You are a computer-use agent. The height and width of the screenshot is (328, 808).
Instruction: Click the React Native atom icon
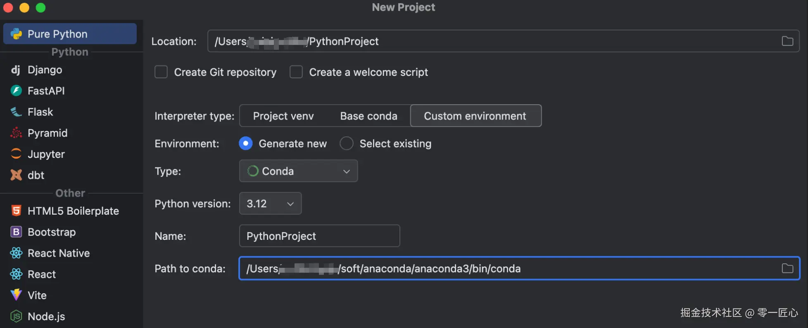[x=16, y=253]
